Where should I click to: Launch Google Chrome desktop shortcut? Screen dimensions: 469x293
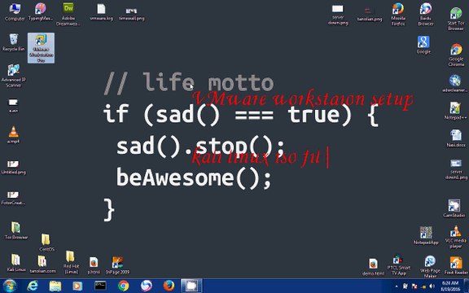point(456,55)
